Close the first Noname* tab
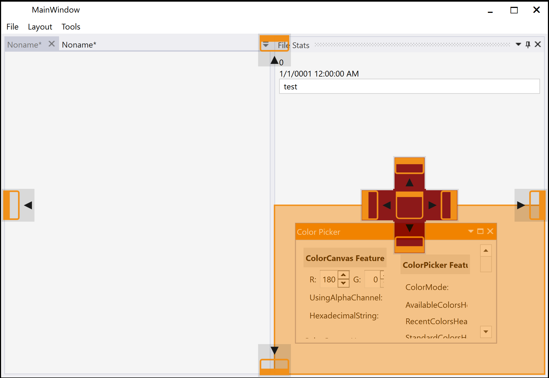The width and height of the screenshot is (549, 378). pyautogui.click(x=52, y=44)
